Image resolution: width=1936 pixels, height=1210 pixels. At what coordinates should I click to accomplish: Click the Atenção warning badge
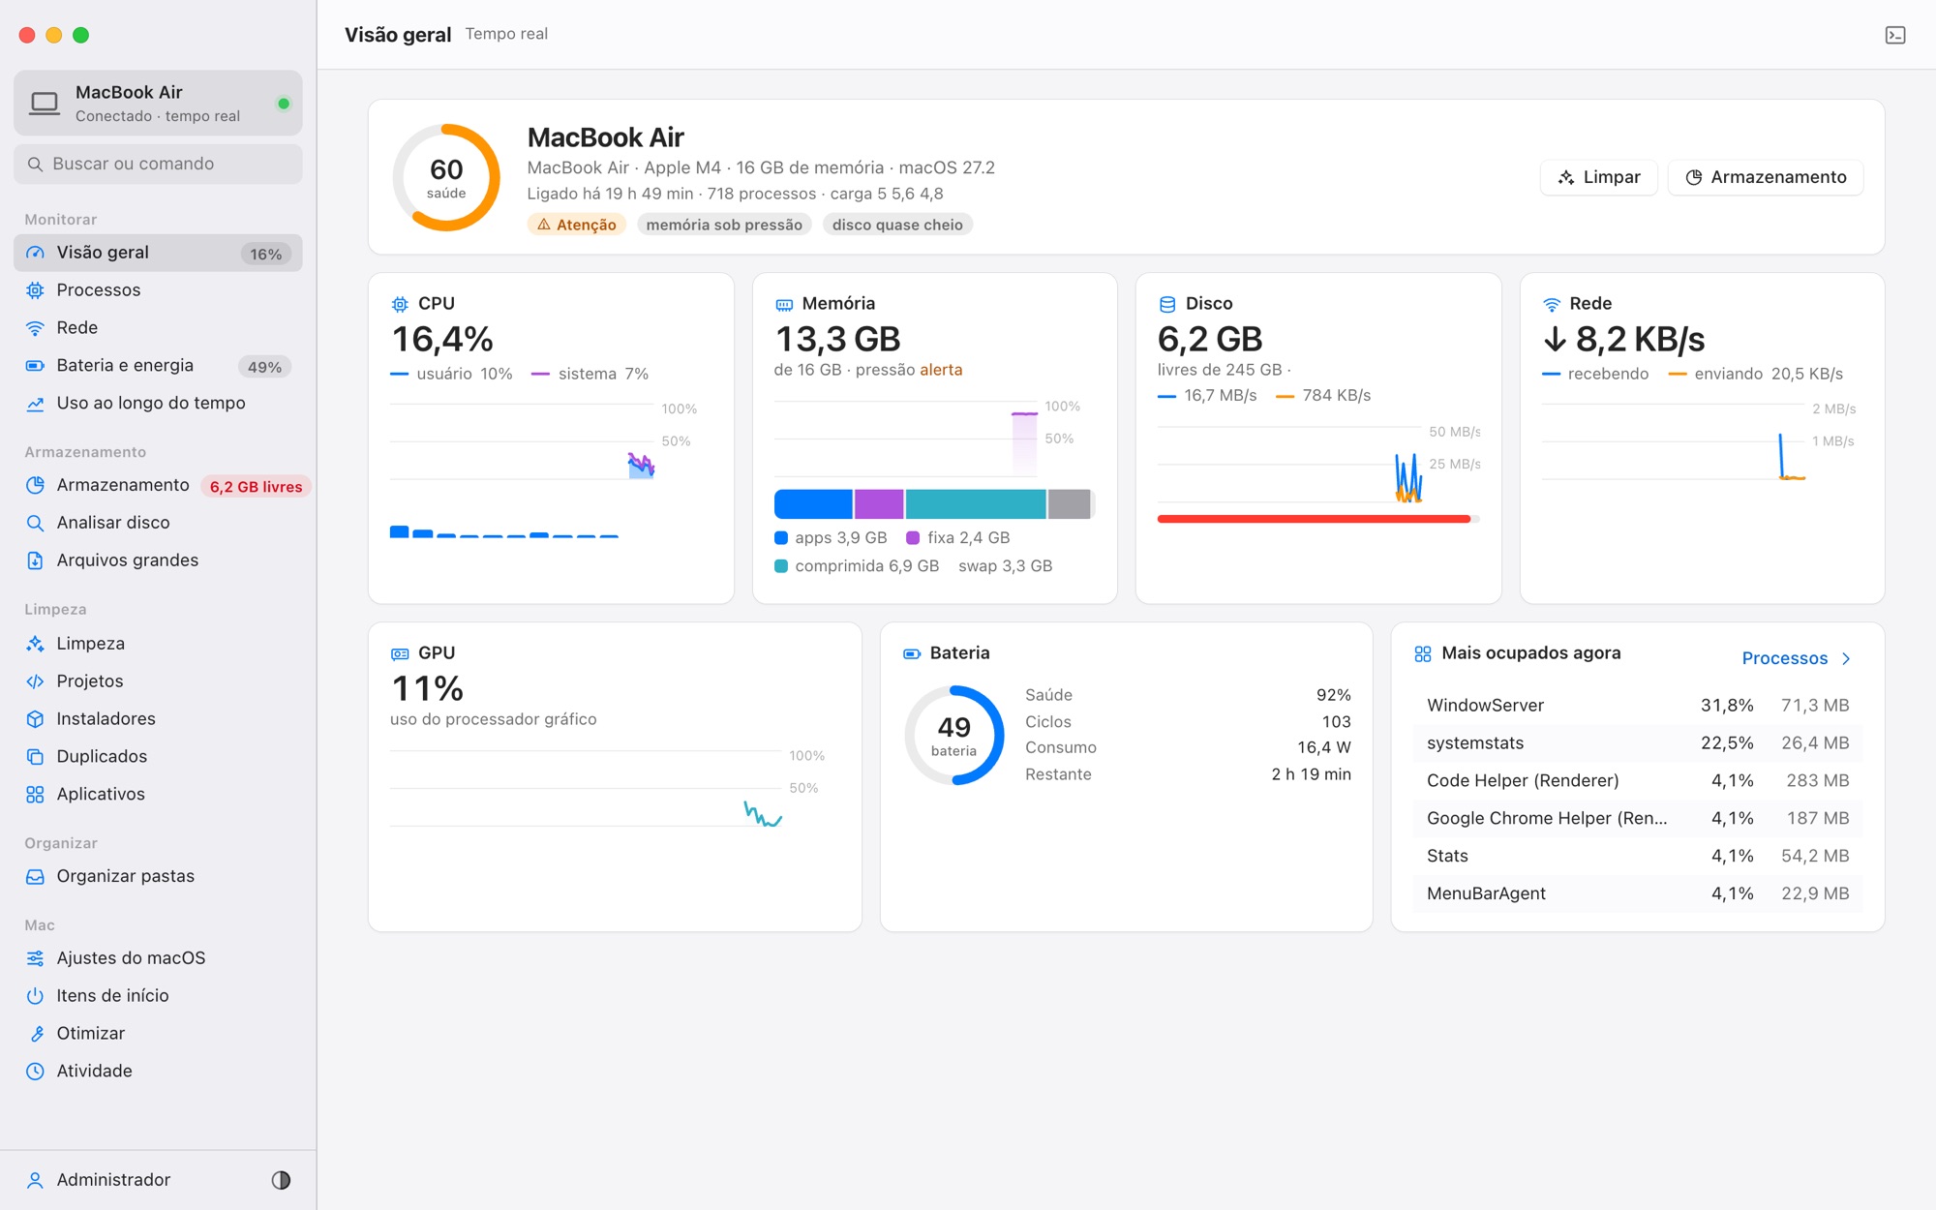[577, 225]
